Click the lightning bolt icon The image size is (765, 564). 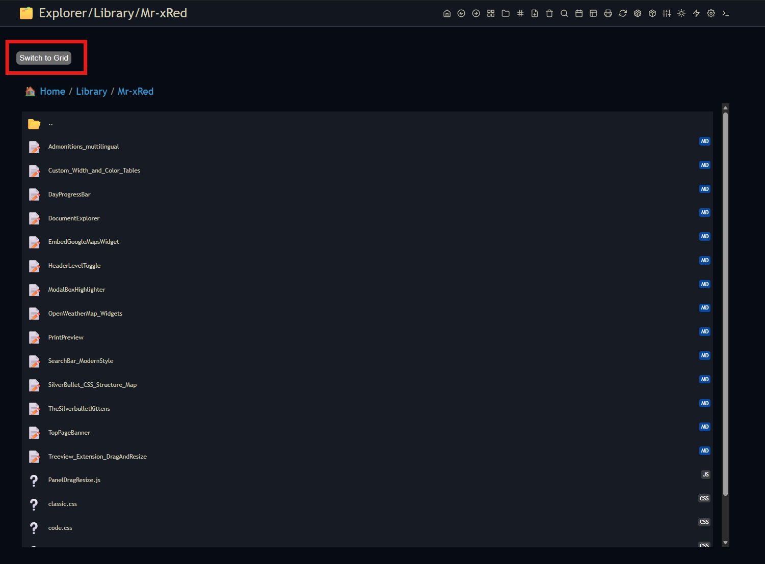pos(696,14)
